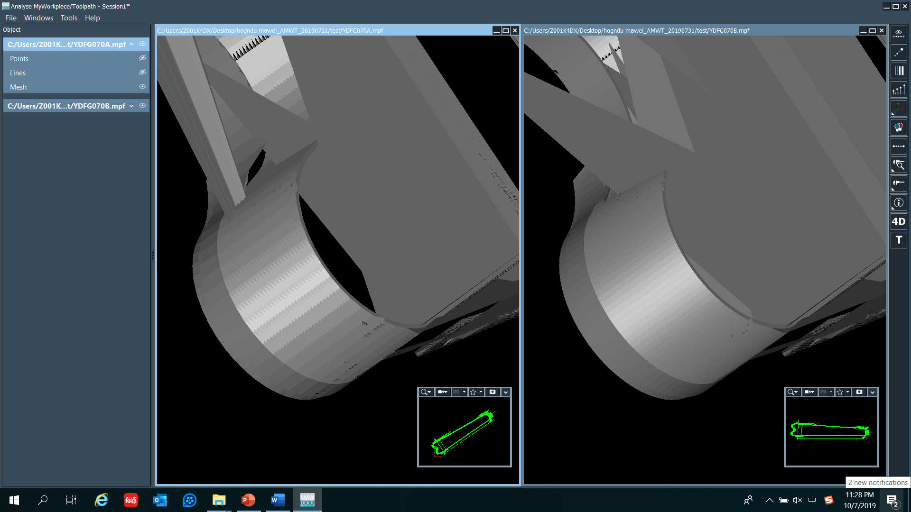
Task: Open the info icon in right toolbar
Action: coord(899,203)
